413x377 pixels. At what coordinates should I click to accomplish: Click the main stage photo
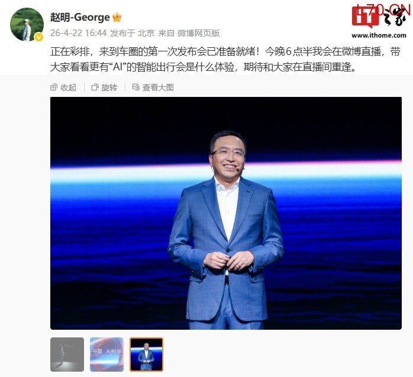tap(226, 213)
